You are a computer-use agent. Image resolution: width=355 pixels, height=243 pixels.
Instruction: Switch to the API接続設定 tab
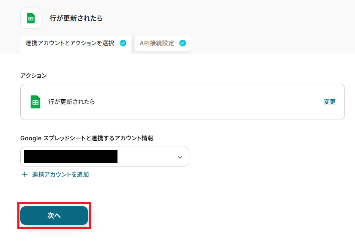coord(163,43)
